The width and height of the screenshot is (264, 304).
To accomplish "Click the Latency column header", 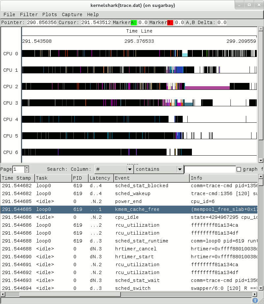I will tap(100, 178).
